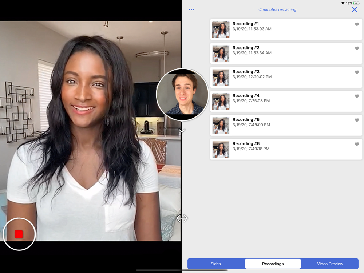Open the Recording #2 thumbnail

tap(221, 54)
